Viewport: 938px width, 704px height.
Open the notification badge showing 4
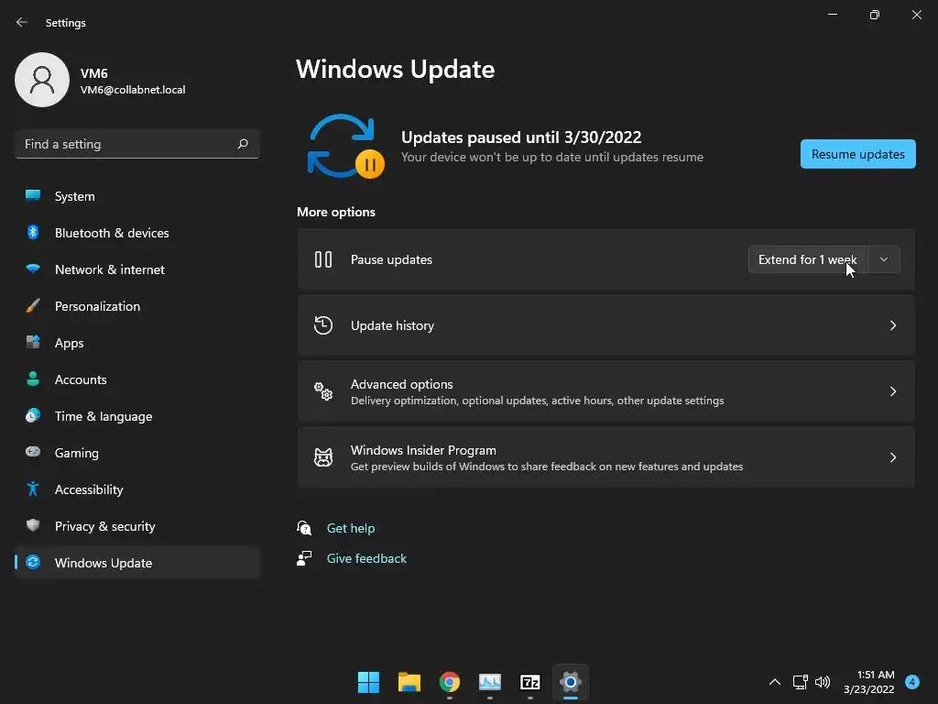click(x=911, y=682)
